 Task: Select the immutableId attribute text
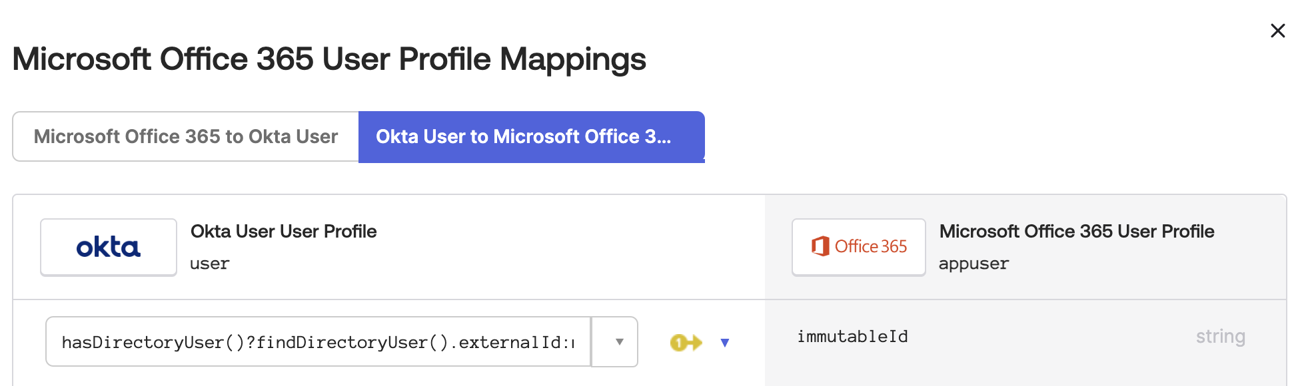852,337
